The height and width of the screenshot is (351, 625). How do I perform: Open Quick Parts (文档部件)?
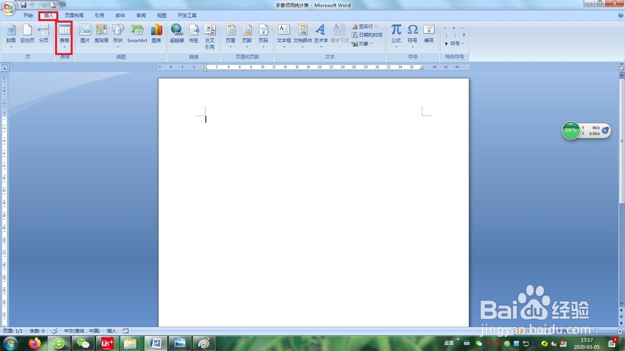[x=302, y=36]
